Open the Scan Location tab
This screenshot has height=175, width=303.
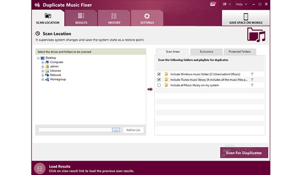[x=48, y=18]
